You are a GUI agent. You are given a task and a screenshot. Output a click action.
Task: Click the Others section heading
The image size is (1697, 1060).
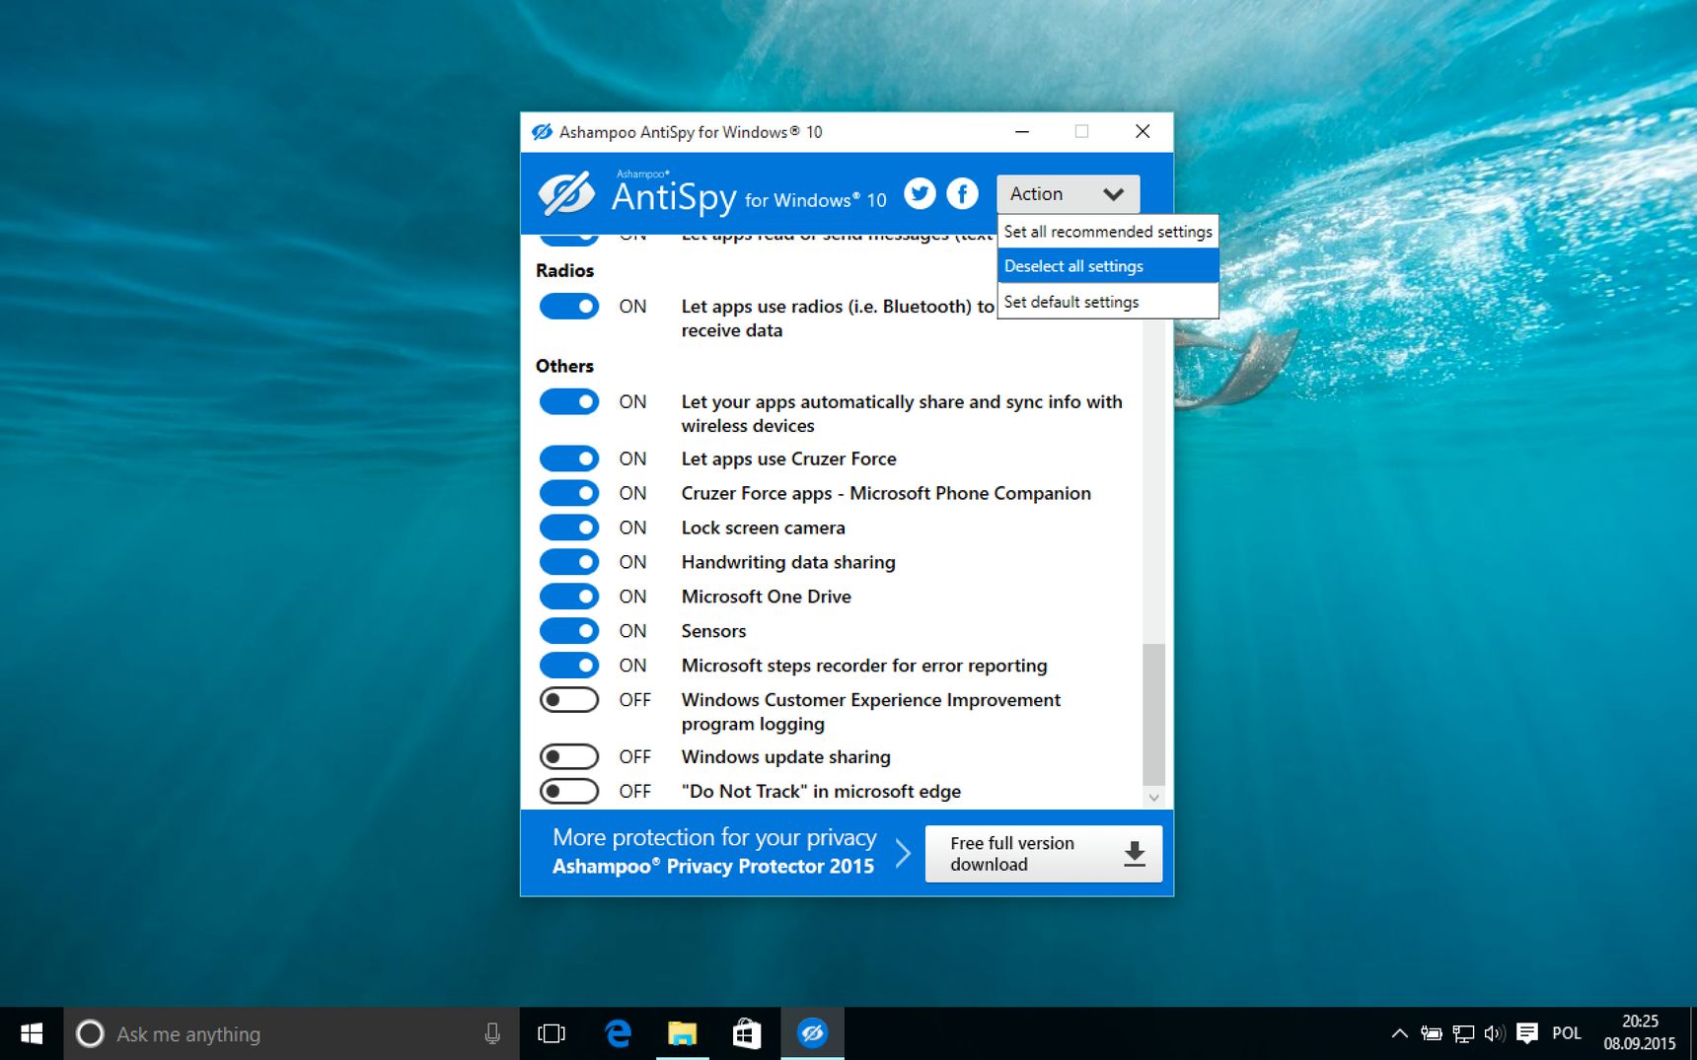564,366
